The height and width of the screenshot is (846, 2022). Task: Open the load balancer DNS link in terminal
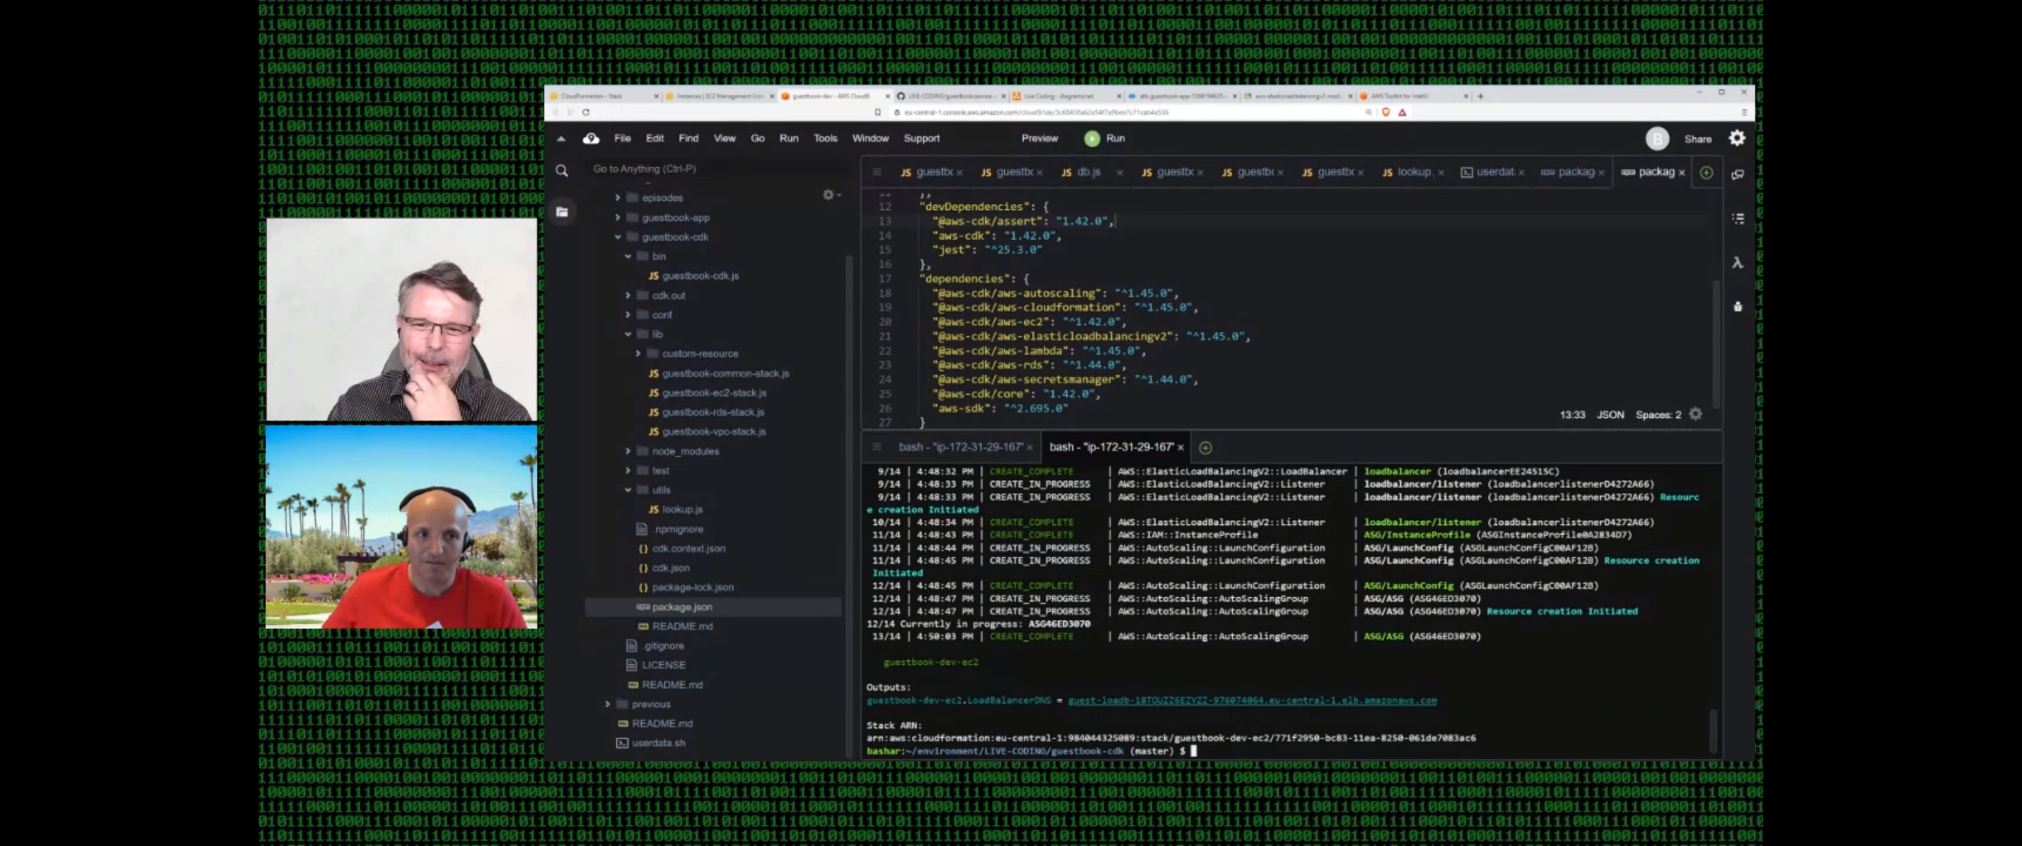1251,701
